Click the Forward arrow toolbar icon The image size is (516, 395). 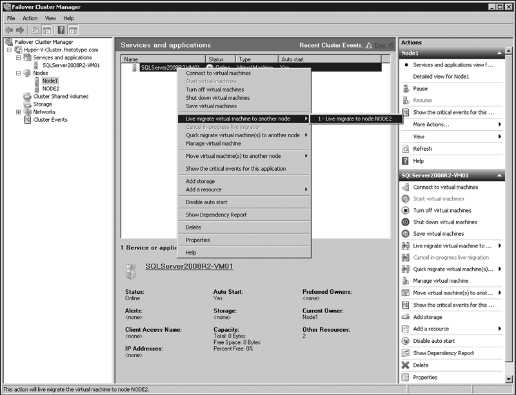pos(20,30)
